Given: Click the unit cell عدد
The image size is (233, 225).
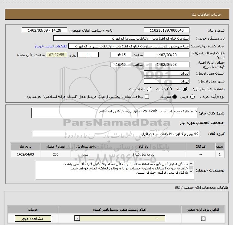Looking at the screenshot, I should click(x=86, y=154).
